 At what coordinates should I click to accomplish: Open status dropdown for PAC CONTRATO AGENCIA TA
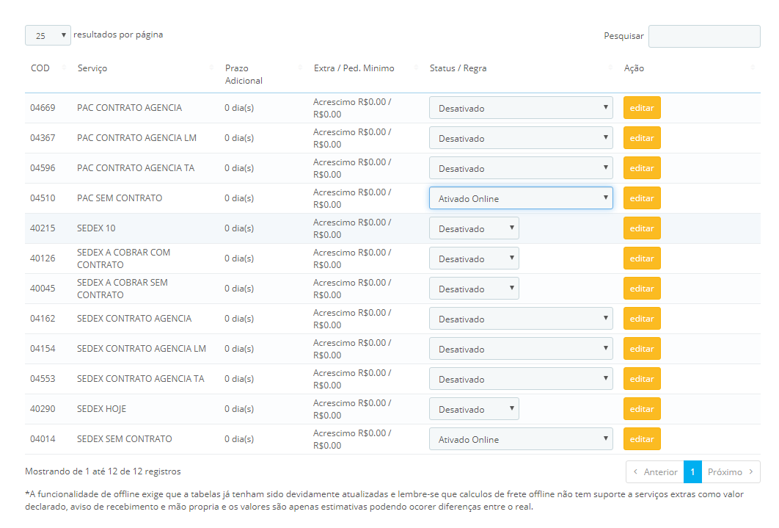tap(521, 168)
